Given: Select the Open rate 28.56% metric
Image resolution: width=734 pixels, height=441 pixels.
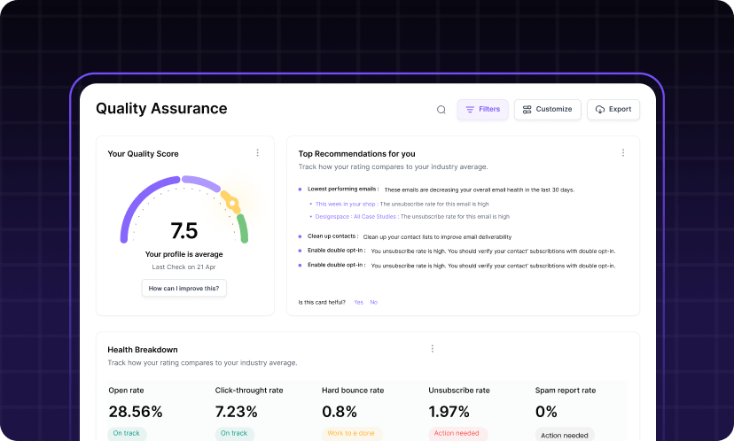Looking at the screenshot, I should click(x=136, y=411).
